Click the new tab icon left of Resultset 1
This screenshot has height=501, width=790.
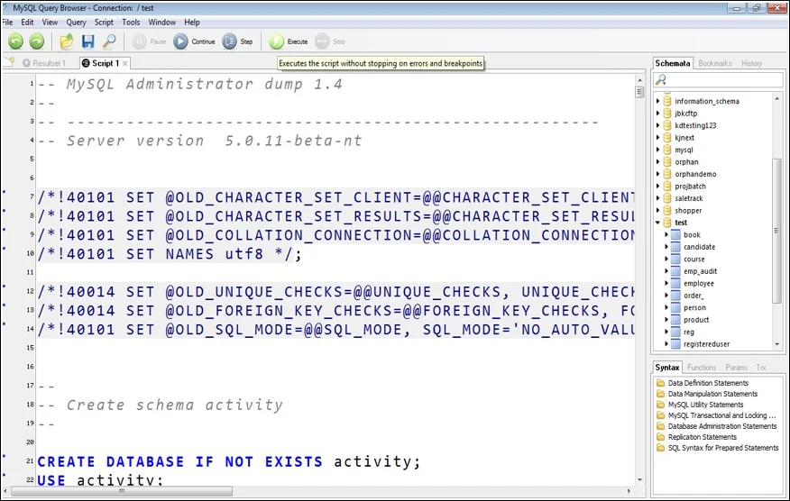click(9, 62)
